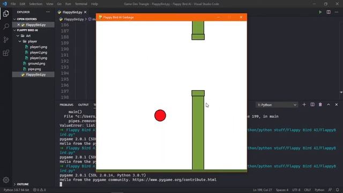
Task: Open the Run menu
Action: (x=68, y=4)
